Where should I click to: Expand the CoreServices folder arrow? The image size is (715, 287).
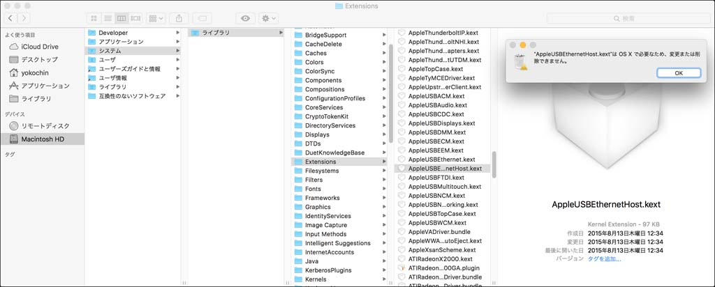(x=385, y=107)
